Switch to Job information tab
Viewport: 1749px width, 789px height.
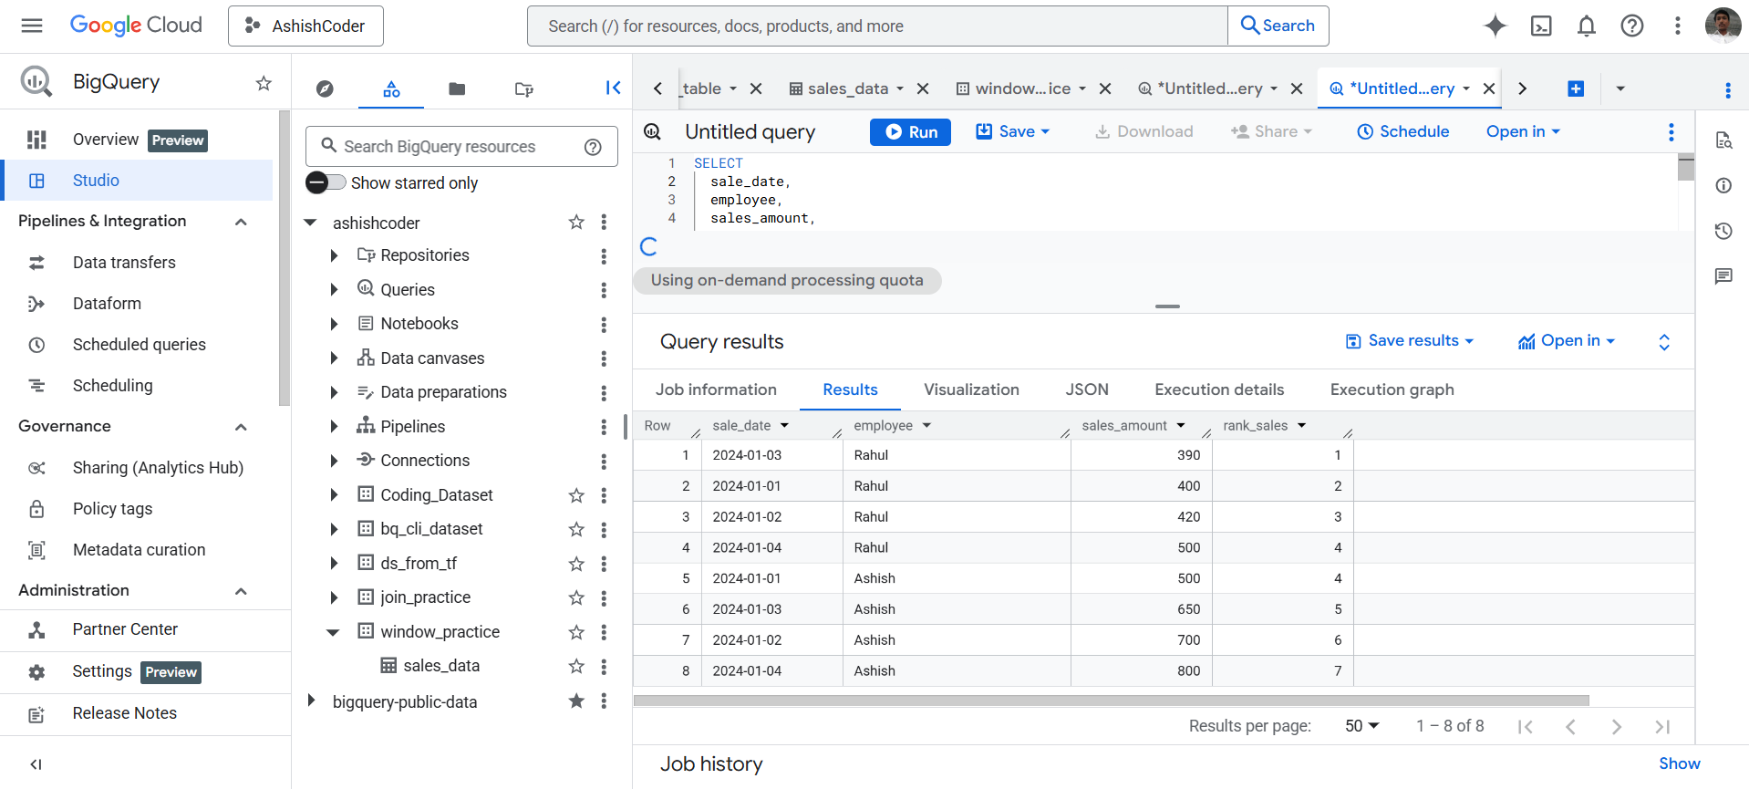point(716,389)
